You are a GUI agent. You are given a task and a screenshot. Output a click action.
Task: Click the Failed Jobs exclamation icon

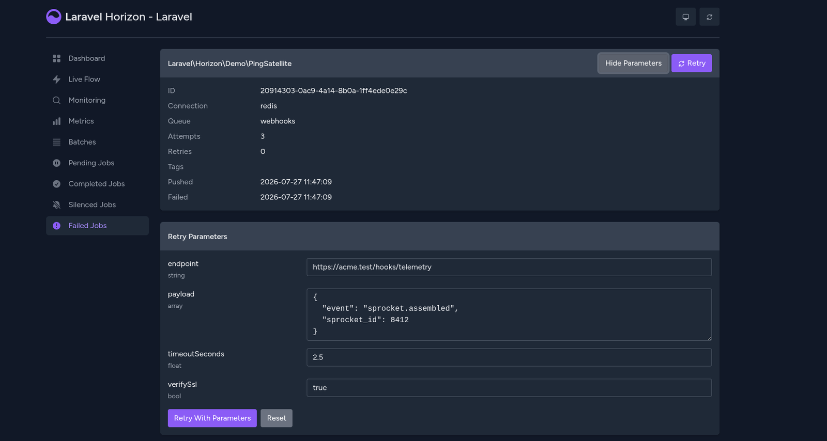point(56,226)
